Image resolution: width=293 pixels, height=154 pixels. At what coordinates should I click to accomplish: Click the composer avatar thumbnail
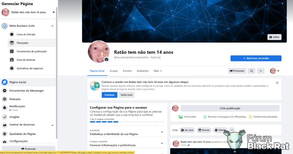(175, 108)
